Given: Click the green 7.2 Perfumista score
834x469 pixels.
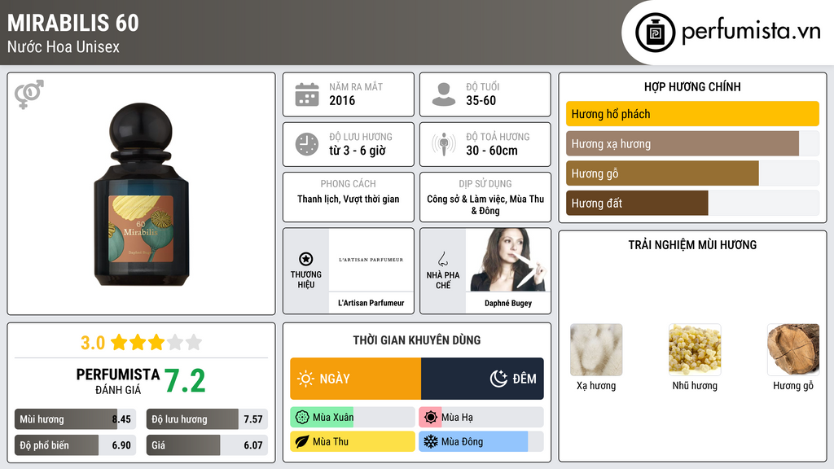Looking at the screenshot, I should (x=185, y=381).
